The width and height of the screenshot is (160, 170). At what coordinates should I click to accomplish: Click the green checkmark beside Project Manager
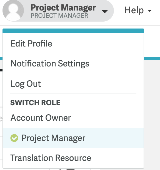[x=14, y=138]
